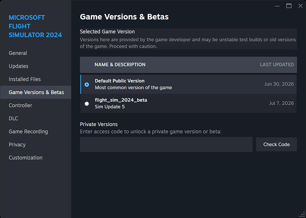Select the Default Public Version radio button

pos(86,85)
